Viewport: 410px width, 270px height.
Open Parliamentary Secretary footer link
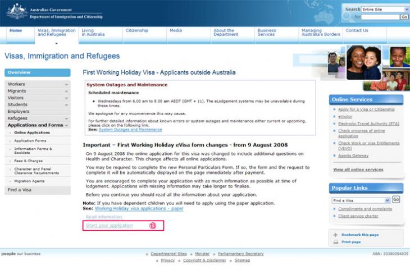241,254
